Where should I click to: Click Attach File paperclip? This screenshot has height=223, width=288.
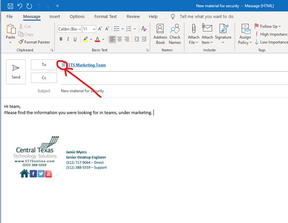[193, 34]
